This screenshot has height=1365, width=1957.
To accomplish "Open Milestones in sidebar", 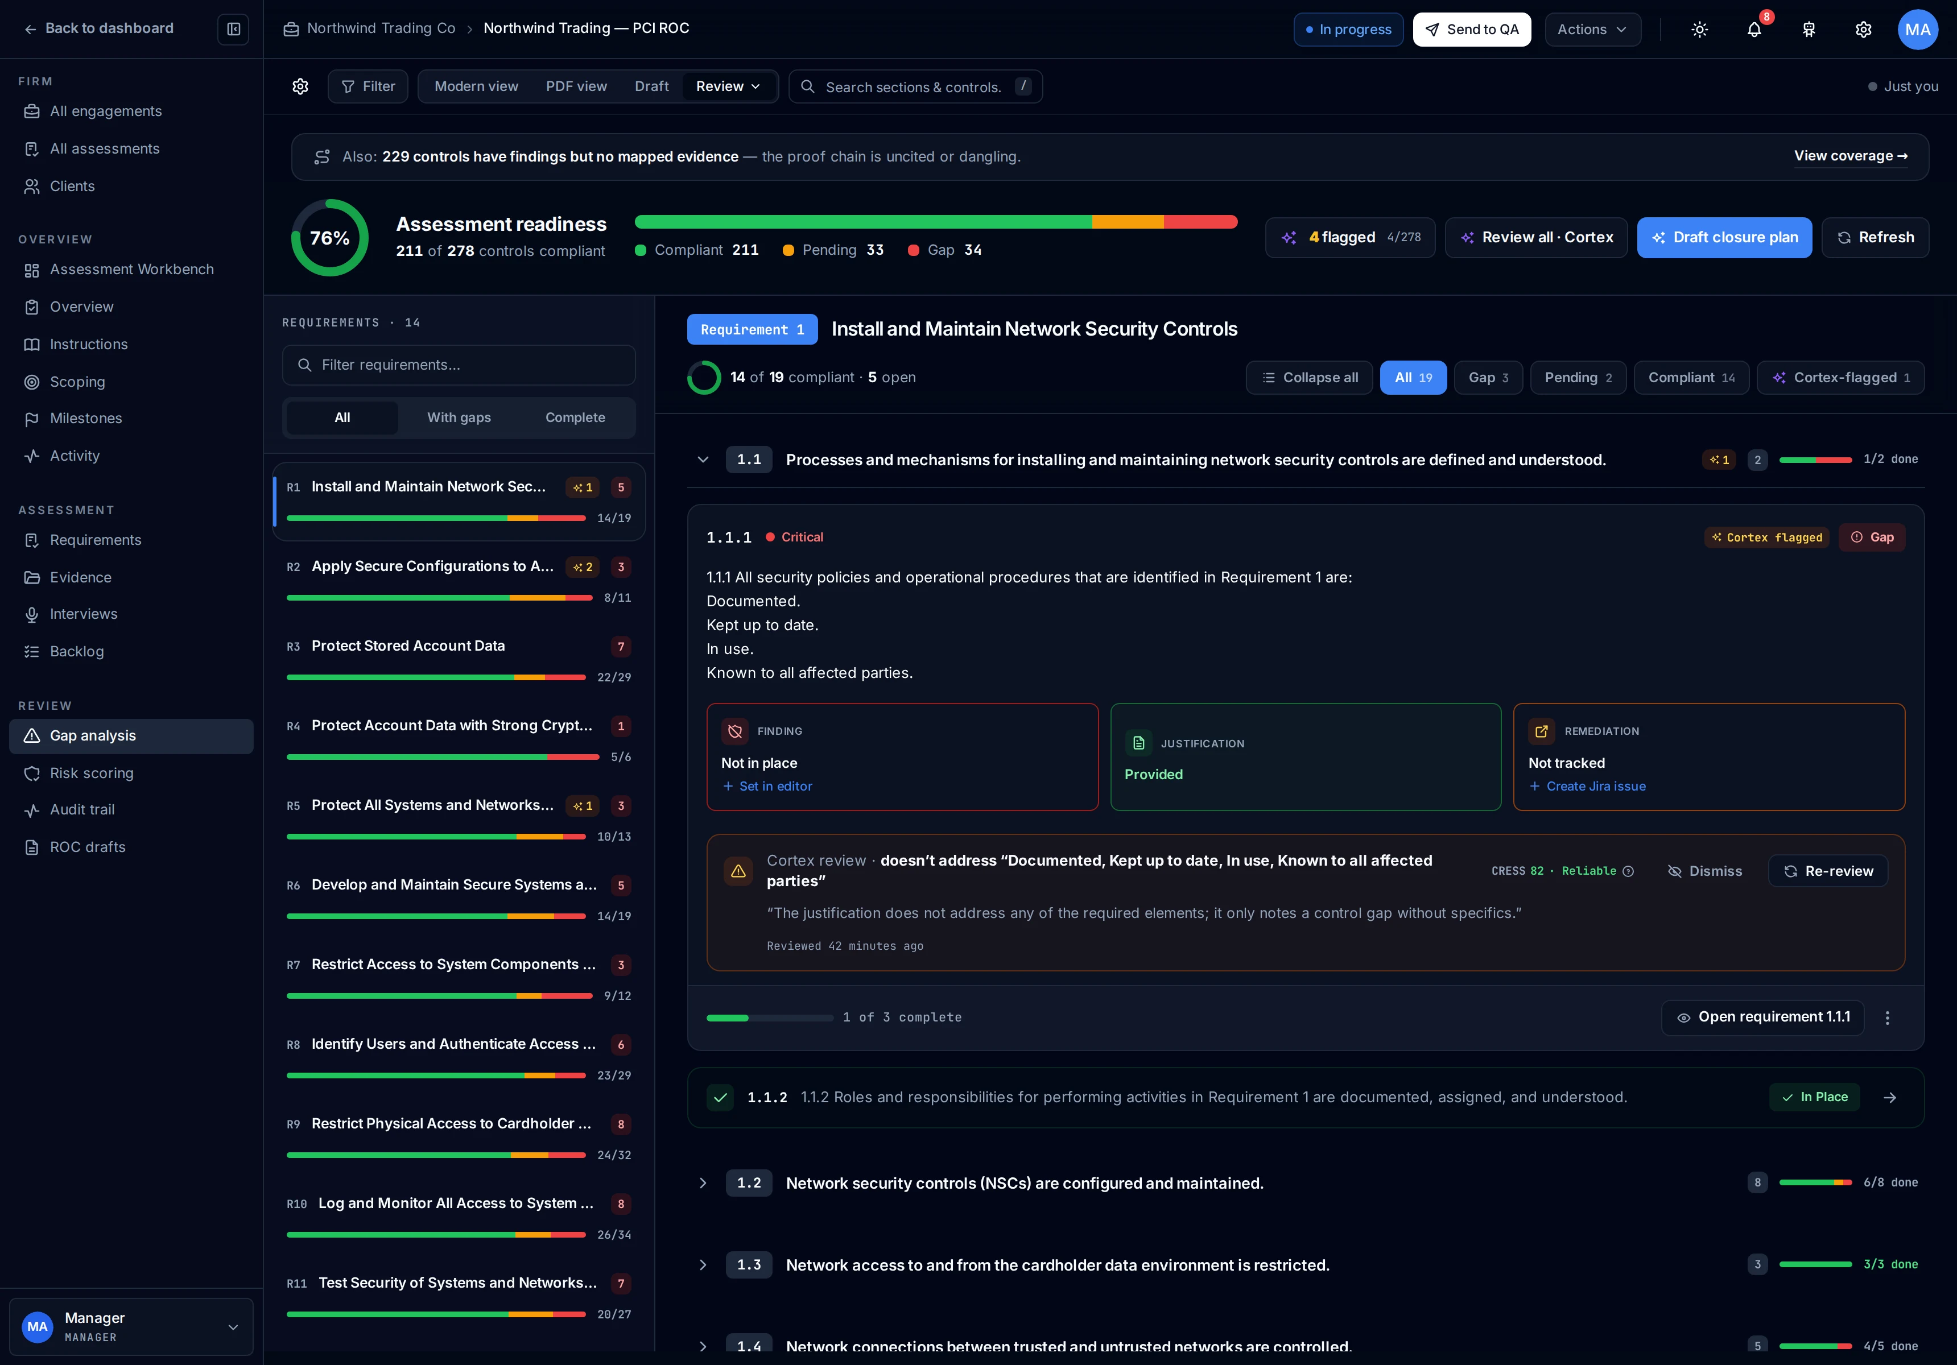I will point(131,419).
